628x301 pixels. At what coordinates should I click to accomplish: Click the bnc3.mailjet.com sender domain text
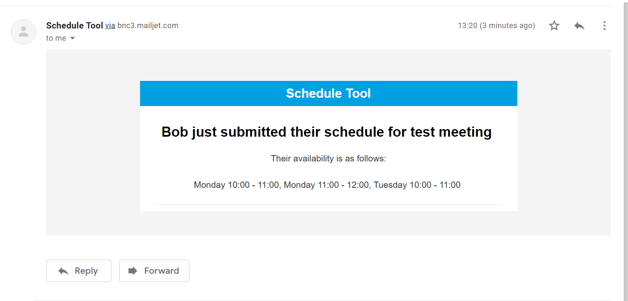click(148, 25)
